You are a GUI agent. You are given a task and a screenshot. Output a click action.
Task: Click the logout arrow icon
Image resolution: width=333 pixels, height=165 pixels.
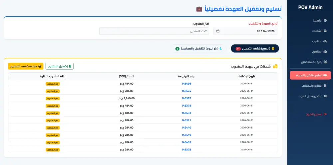pos(325,114)
